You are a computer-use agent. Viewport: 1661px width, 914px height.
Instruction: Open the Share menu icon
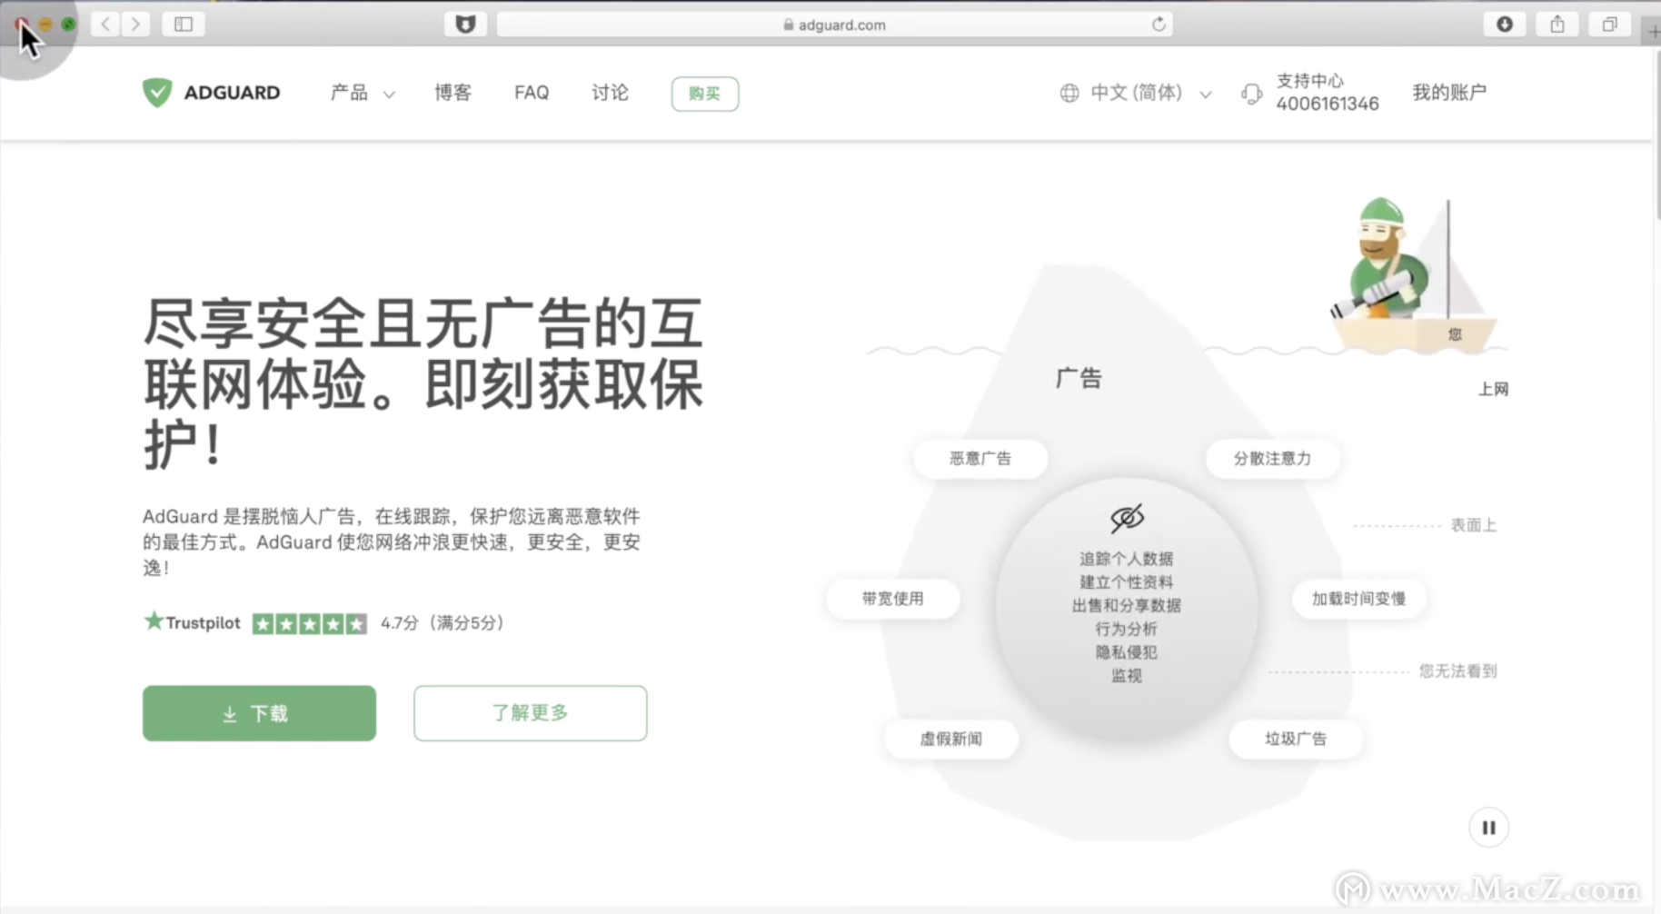[x=1557, y=25]
